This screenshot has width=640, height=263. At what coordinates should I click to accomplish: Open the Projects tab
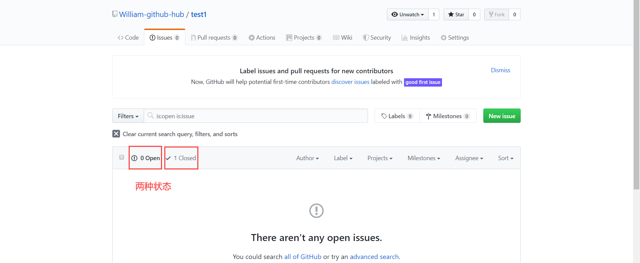[x=304, y=38]
